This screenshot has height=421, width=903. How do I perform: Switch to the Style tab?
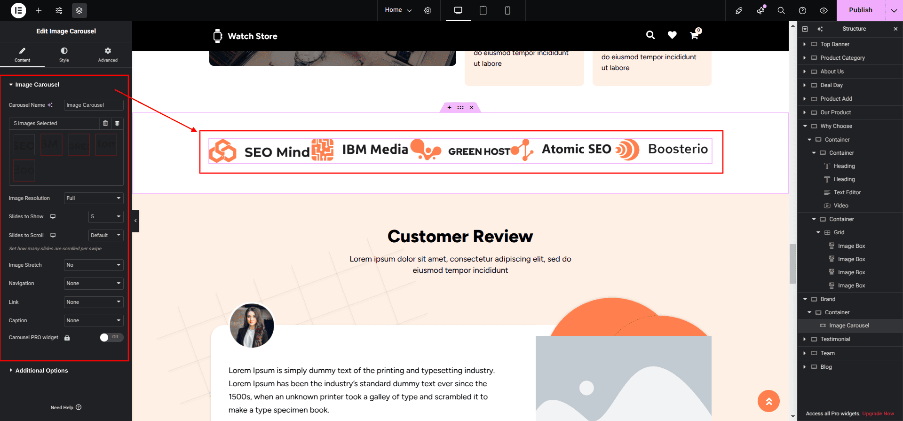pyautogui.click(x=64, y=55)
